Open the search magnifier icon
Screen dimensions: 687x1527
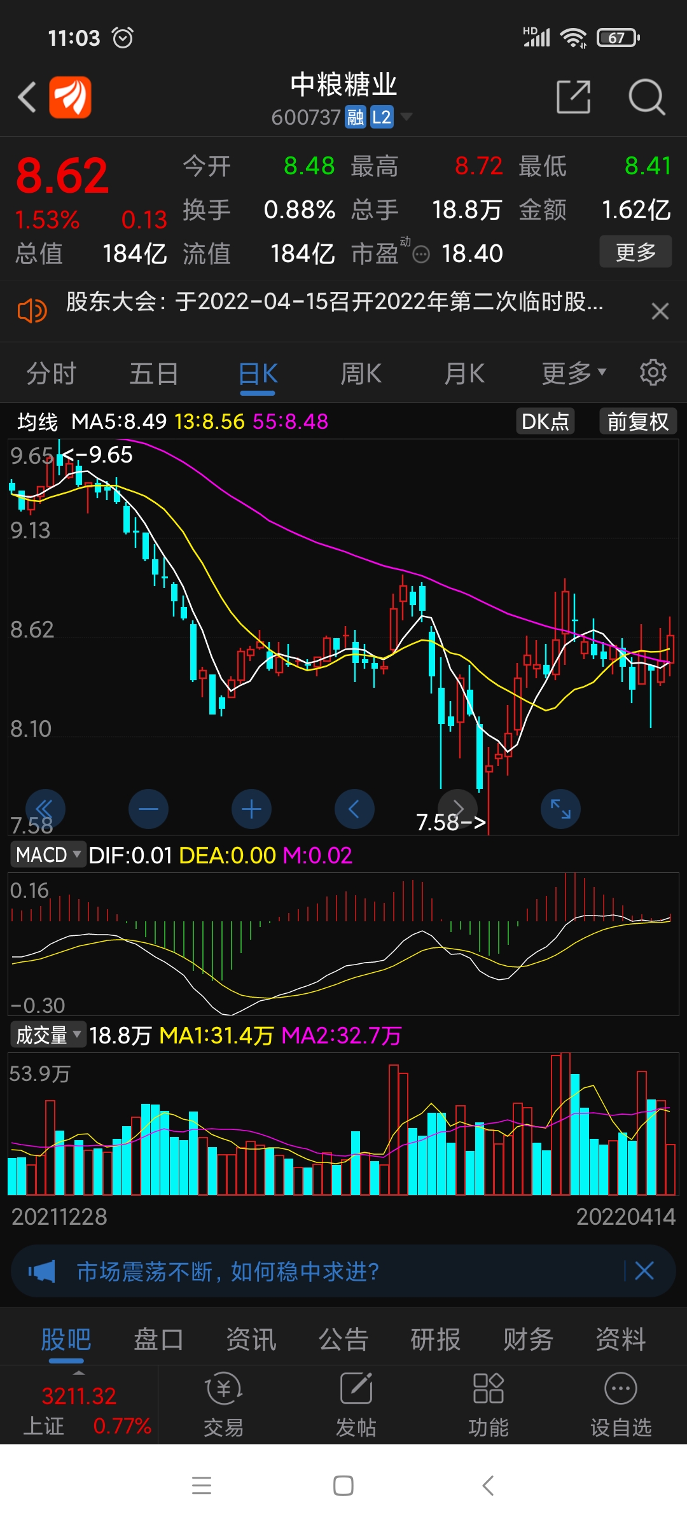646,97
